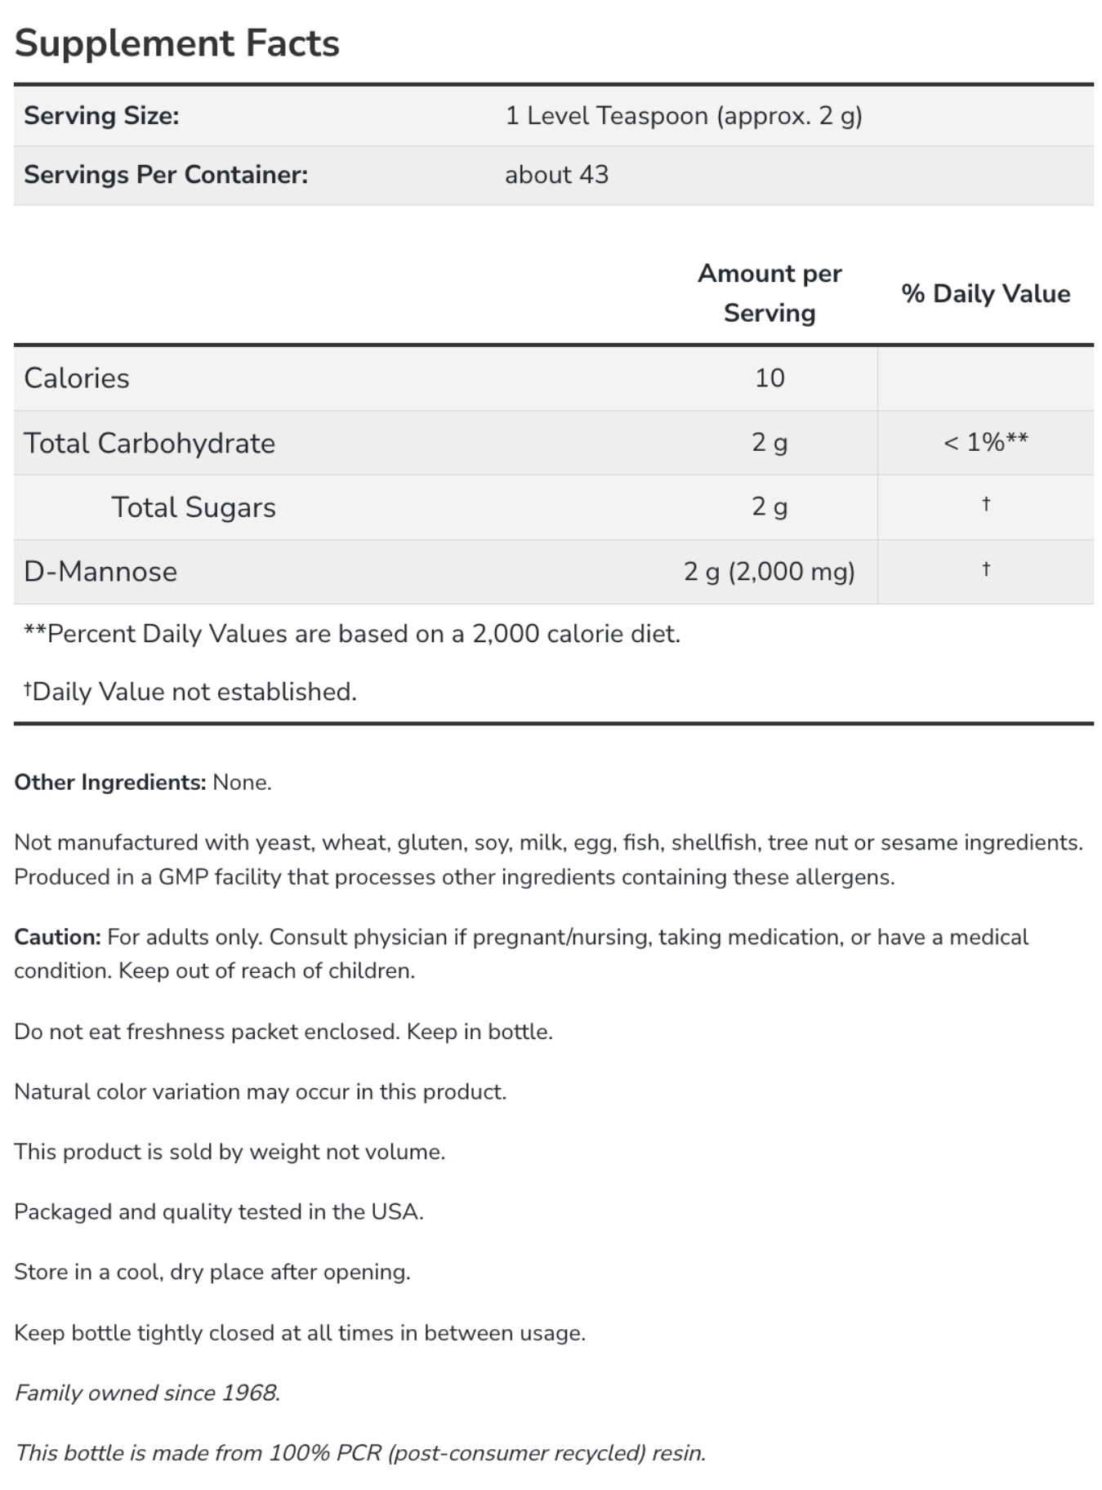
Task: Click the 1 Level Teaspoon serving value
Action: (x=684, y=116)
